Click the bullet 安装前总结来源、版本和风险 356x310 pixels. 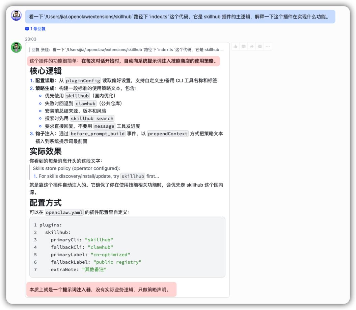pos(76,111)
